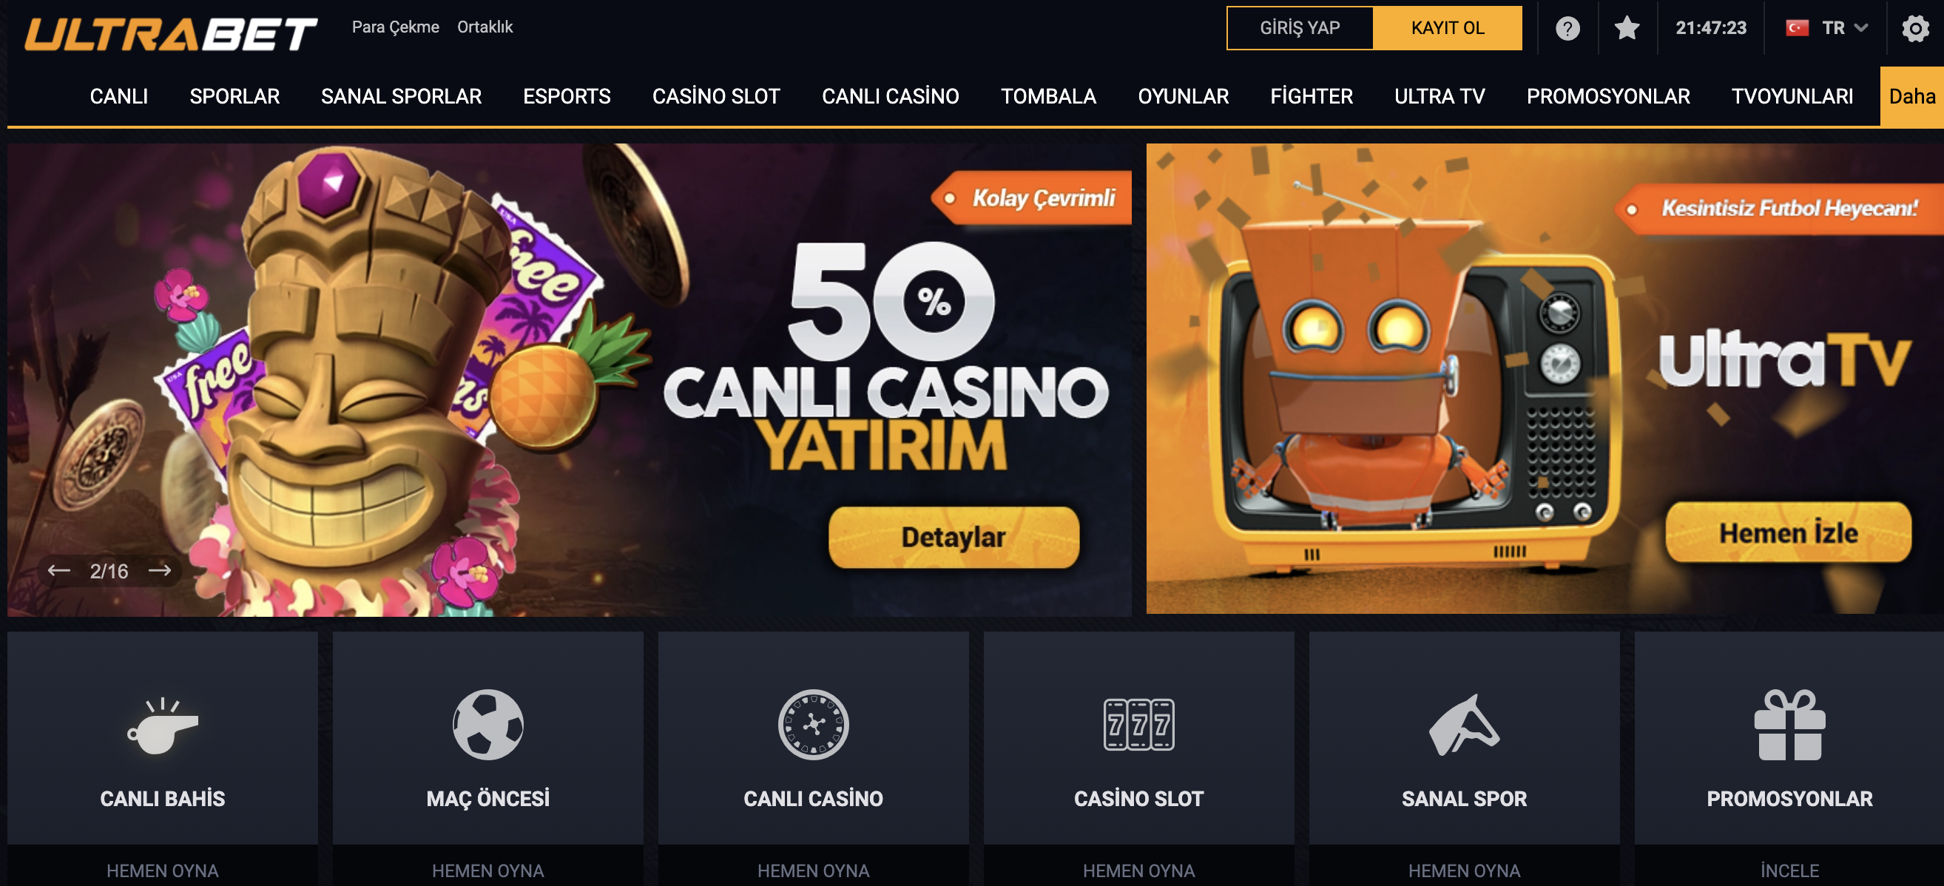Open the ESPORTS menu item

point(567,96)
